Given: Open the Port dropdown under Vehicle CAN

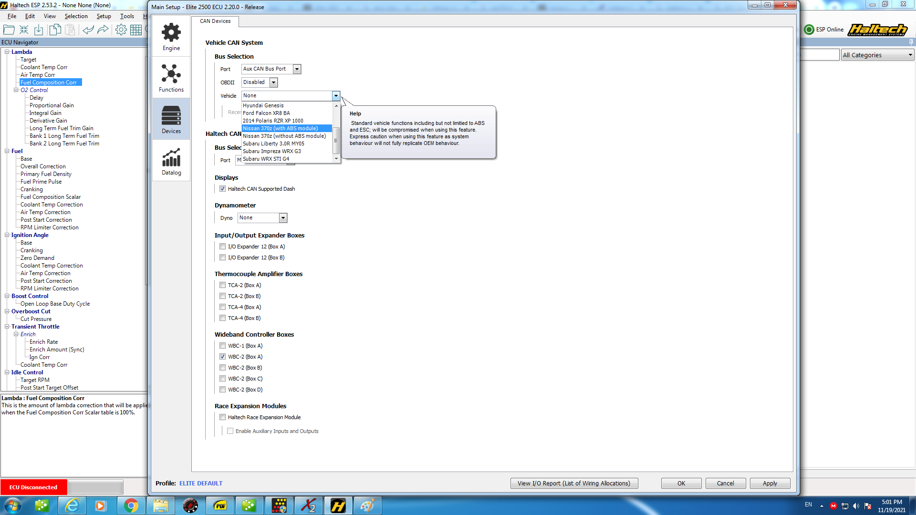Looking at the screenshot, I should coord(297,69).
